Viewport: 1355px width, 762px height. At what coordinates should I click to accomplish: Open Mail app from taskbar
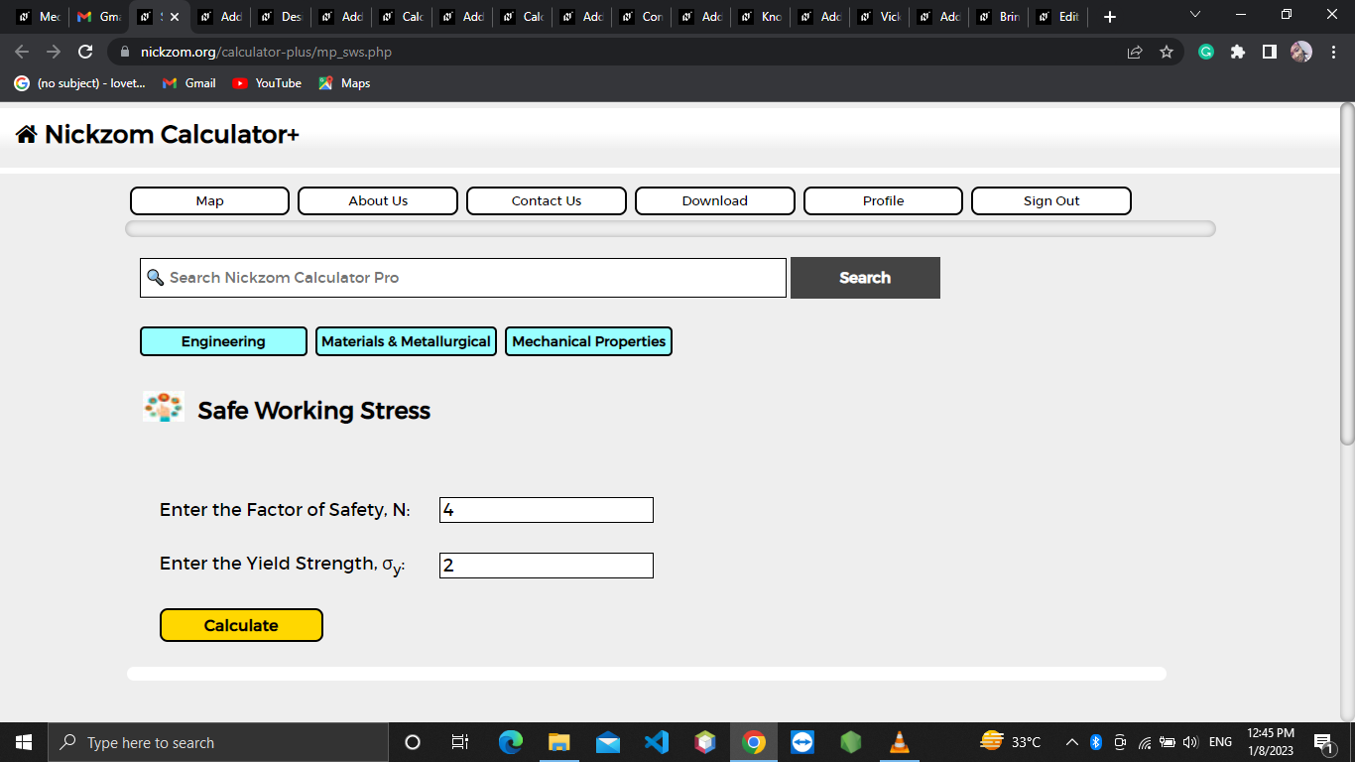tap(608, 742)
